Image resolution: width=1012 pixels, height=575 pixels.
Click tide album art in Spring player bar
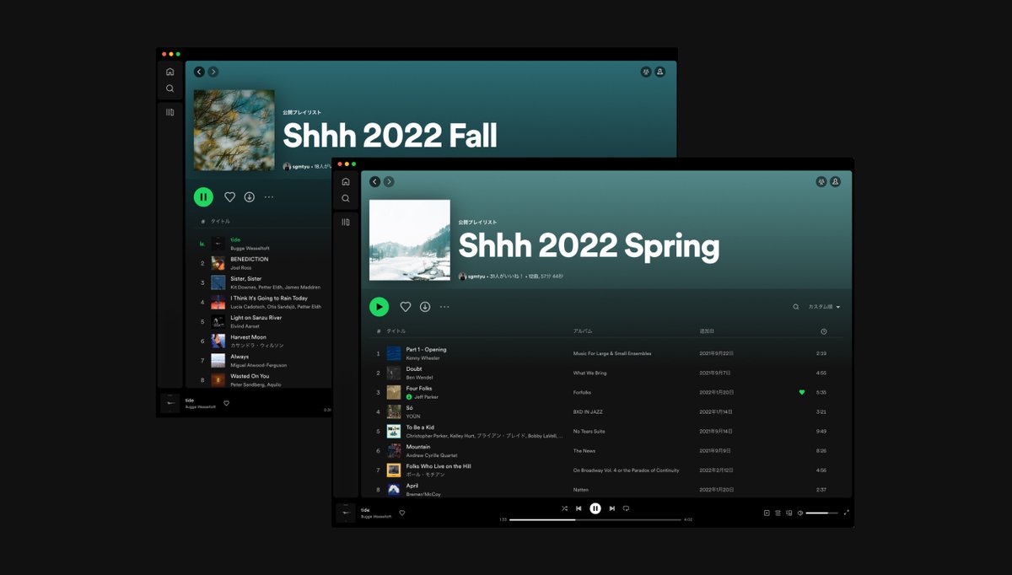[x=346, y=513]
